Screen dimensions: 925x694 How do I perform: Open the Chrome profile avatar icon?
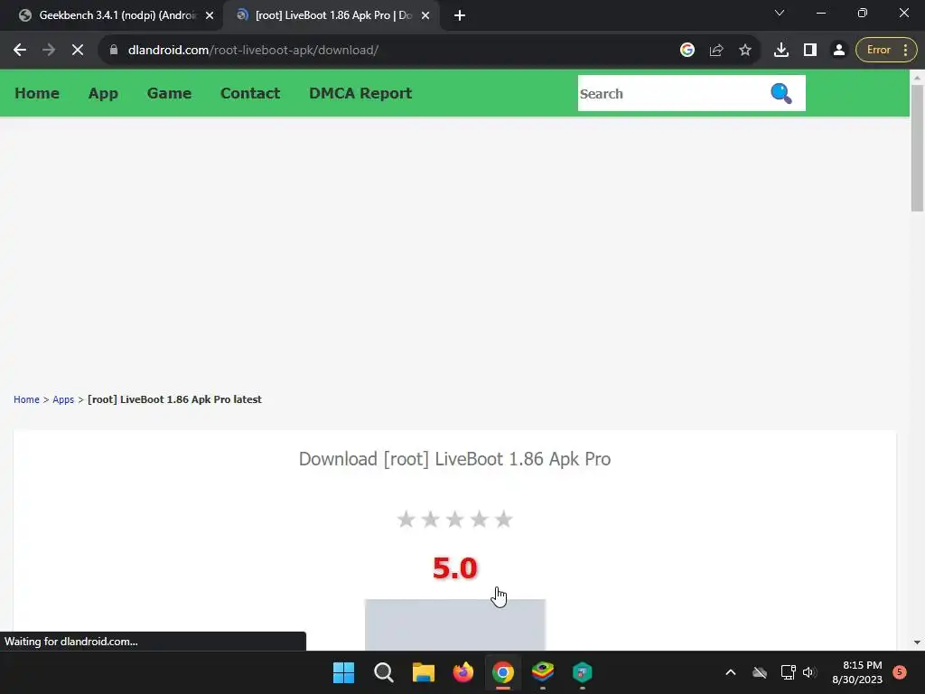839,51
